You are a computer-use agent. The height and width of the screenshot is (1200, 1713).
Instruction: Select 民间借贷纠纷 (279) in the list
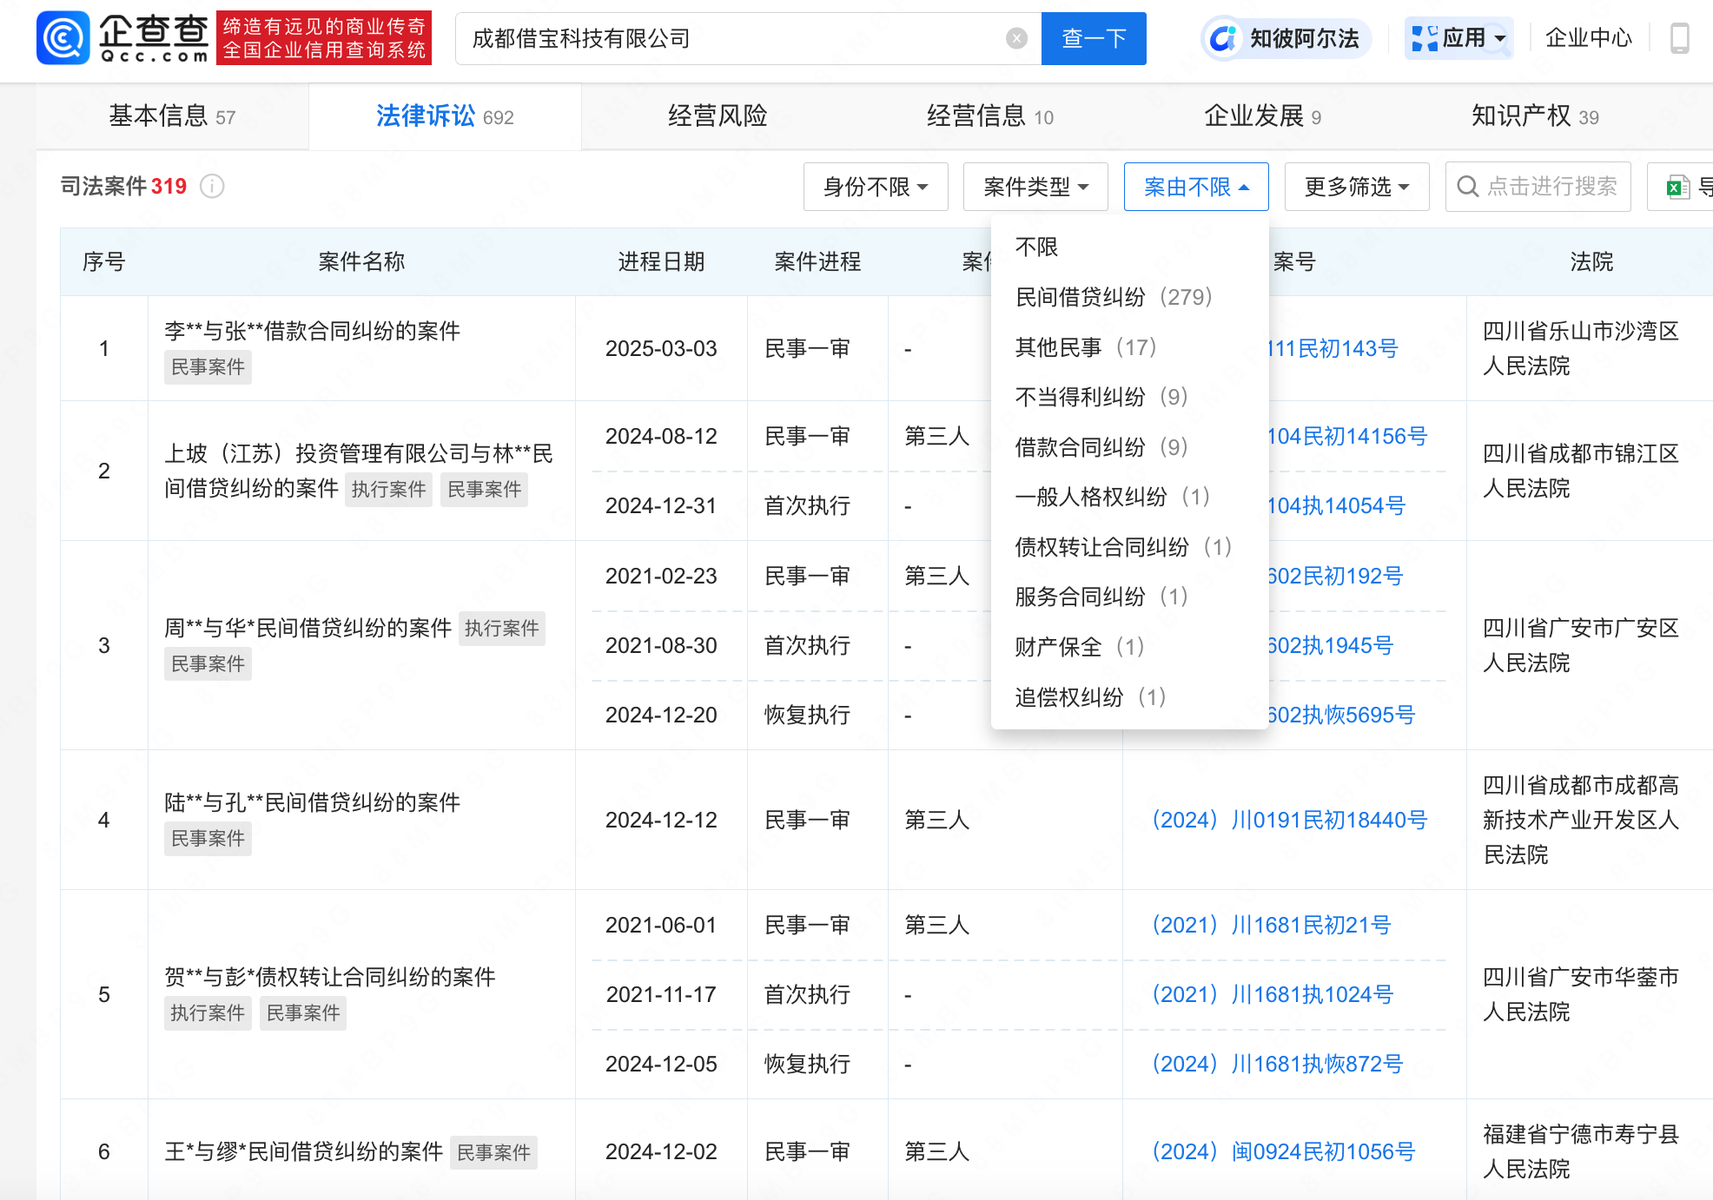pos(1113,297)
